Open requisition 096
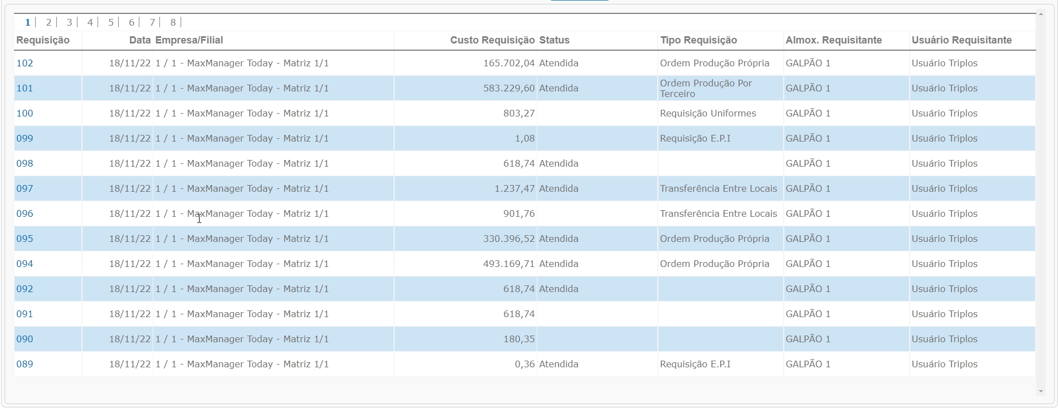Image resolution: width=1058 pixels, height=408 pixels. (x=25, y=213)
